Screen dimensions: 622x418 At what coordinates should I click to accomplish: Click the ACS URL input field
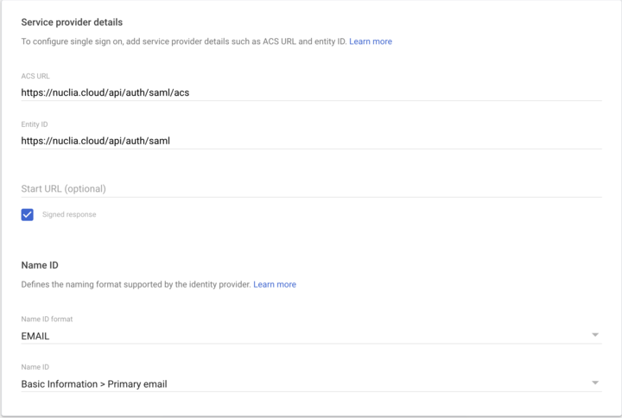coord(311,92)
